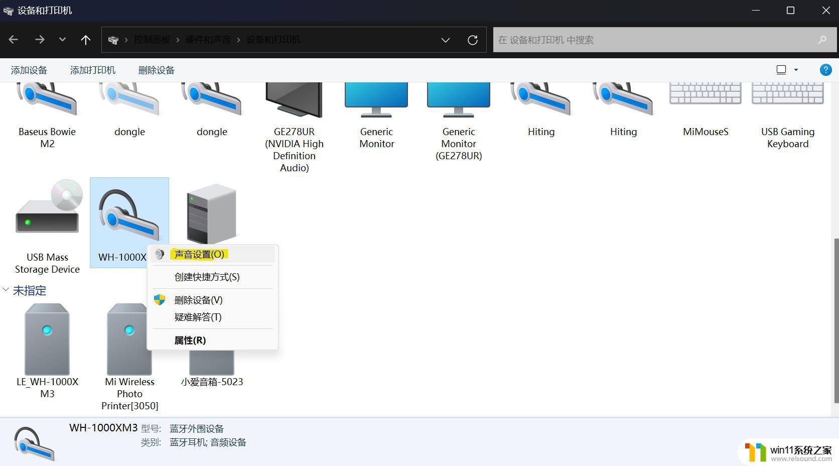Click the WH-1000XM3 headset icon in the details pane
This screenshot has height=466, width=839.
[34, 443]
